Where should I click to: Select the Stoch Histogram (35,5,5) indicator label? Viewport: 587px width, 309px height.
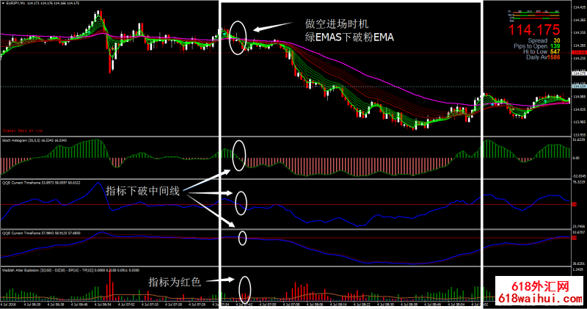(x=34, y=140)
